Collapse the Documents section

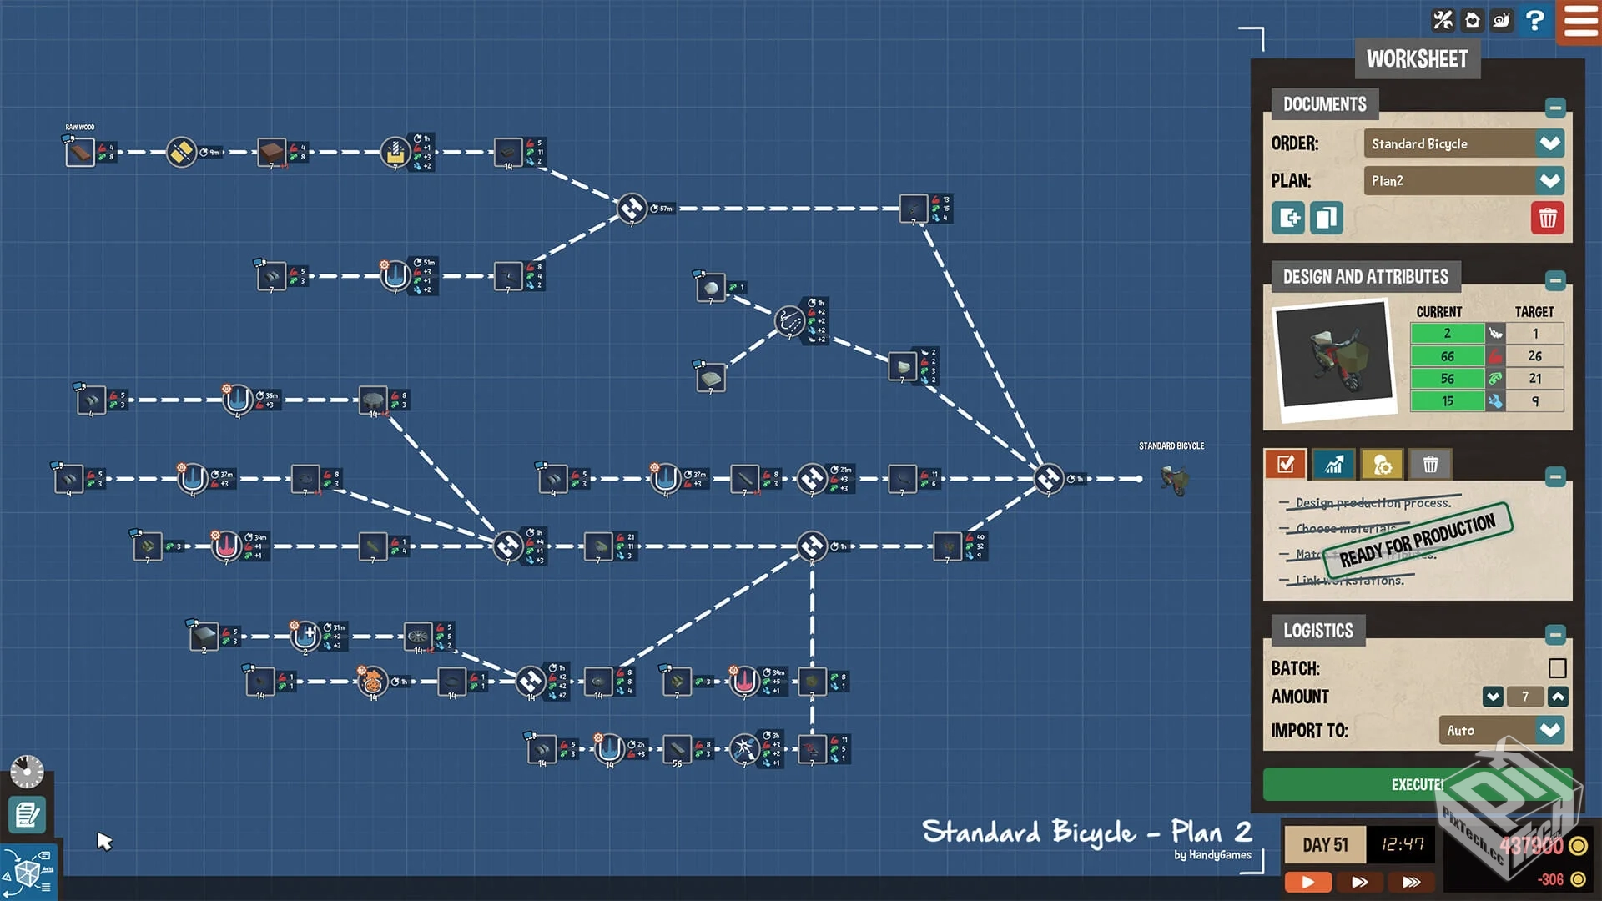tap(1554, 108)
